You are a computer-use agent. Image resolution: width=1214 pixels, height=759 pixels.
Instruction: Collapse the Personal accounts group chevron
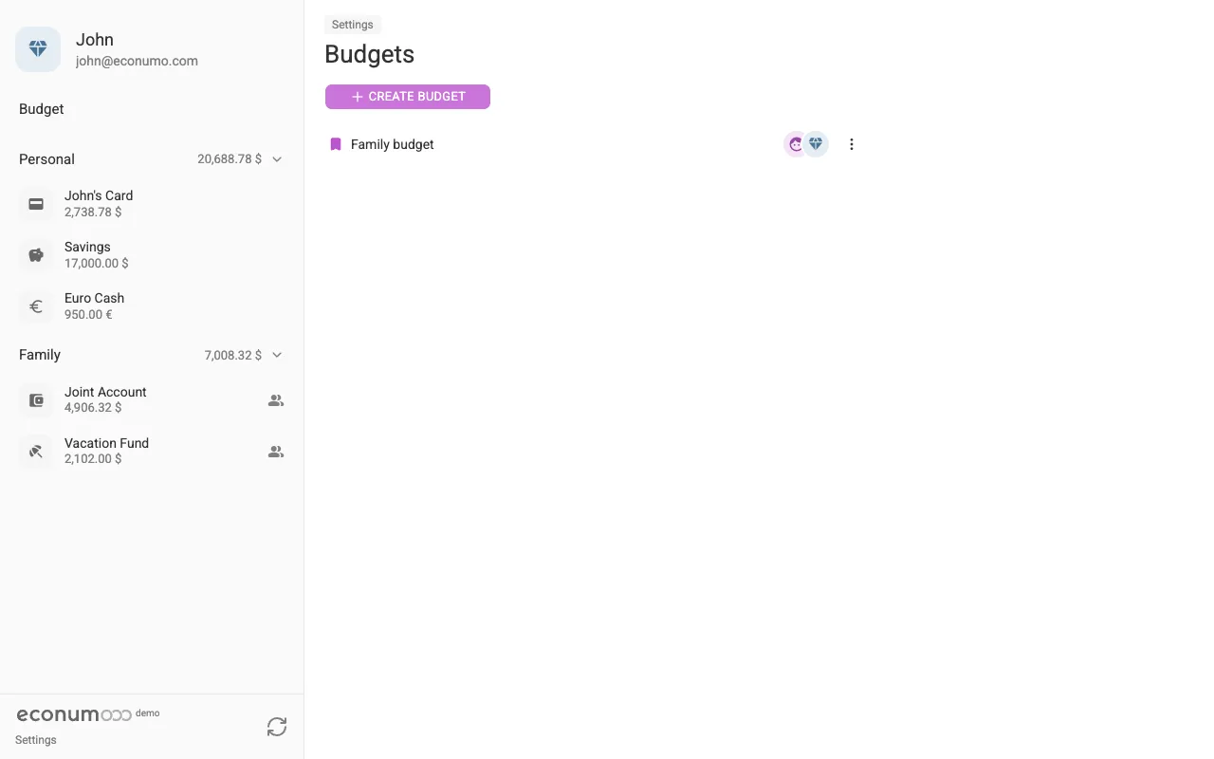[x=277, y=159]
